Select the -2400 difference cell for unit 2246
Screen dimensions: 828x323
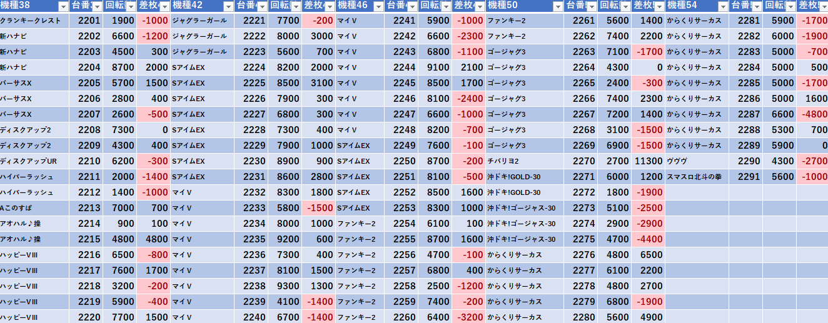pos(468,99)
